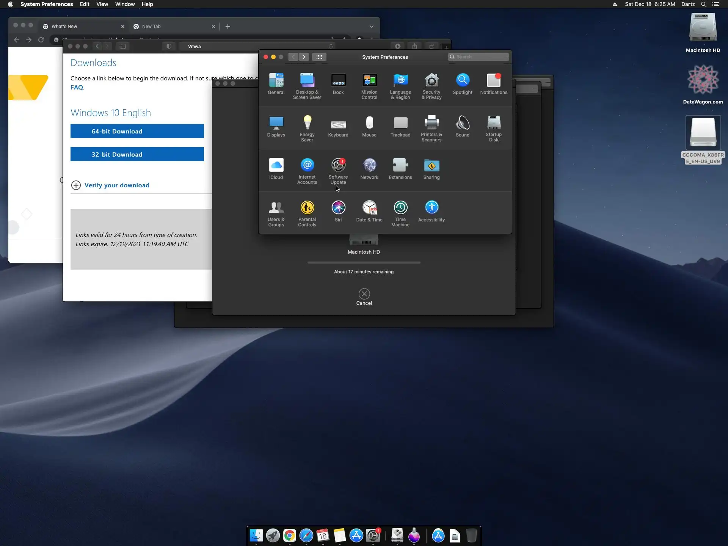The height and width of the screenshot is (546, 728).
Task: Open the Sharing preferences pane
Action: point(431,166)
